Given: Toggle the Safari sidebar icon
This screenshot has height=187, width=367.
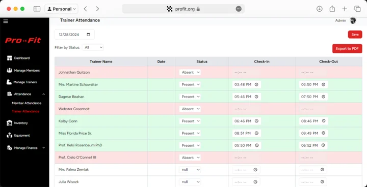Looking at the screenshot, I should (37, 9).
